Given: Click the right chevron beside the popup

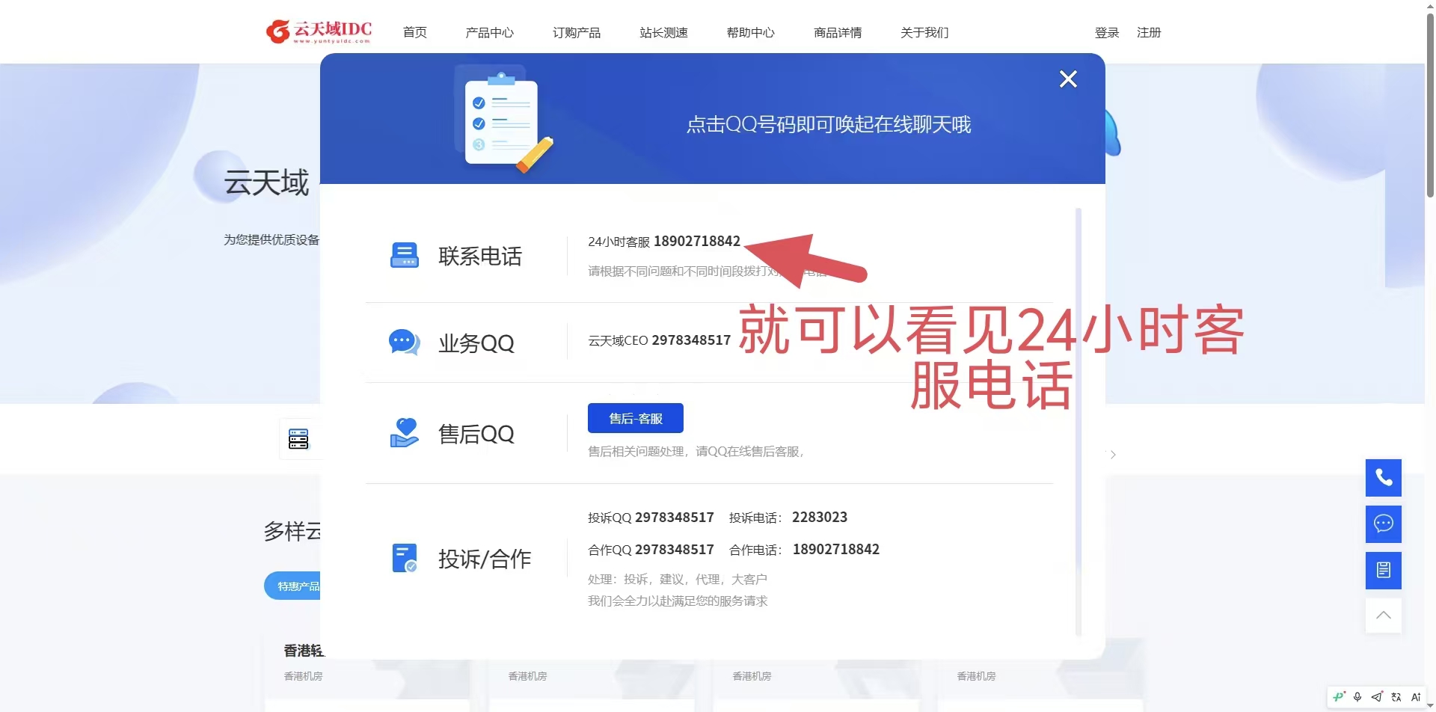Looking at the screenshot, I should coord(1113,455).
